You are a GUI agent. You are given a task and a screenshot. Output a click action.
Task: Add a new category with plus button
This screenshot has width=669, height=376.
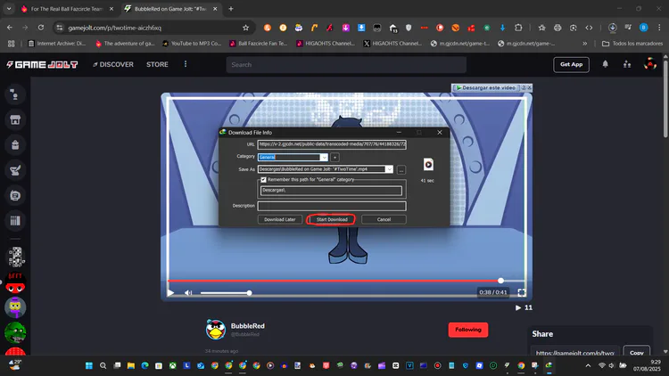click(x=334, y=158)
